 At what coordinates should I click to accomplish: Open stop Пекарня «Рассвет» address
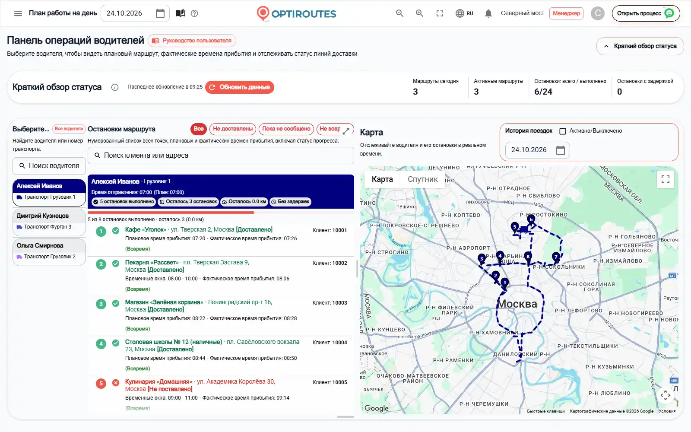pyautogui.click(x=187, y=266)
